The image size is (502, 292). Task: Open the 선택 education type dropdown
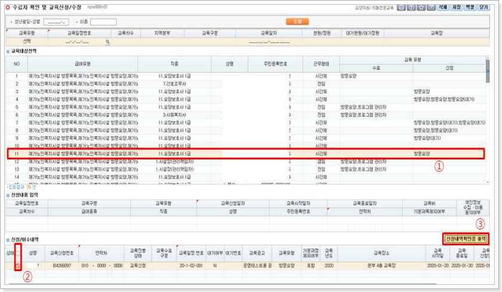point(27,42)
